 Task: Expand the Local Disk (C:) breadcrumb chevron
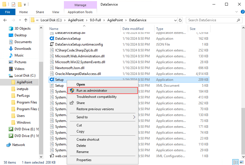[x=65, y=20]
